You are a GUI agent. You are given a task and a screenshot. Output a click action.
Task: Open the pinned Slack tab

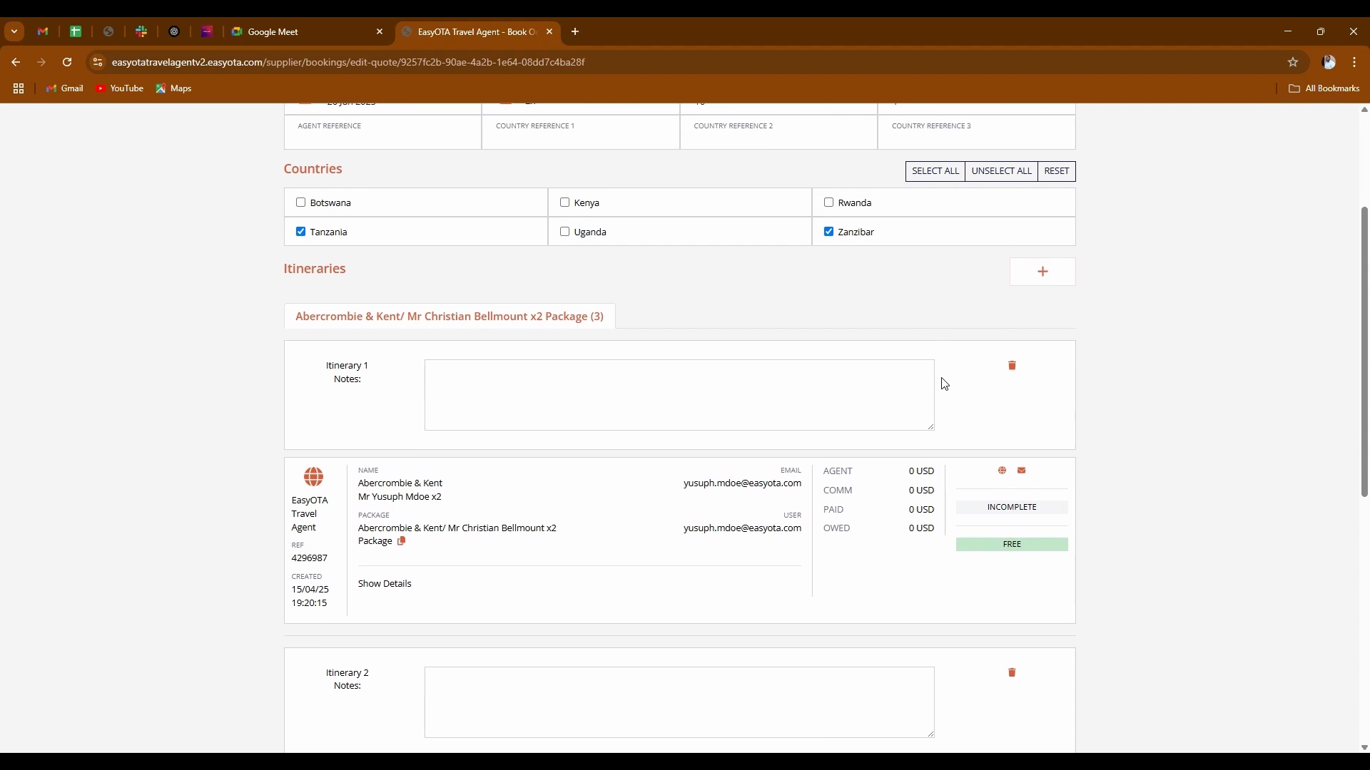141,32
